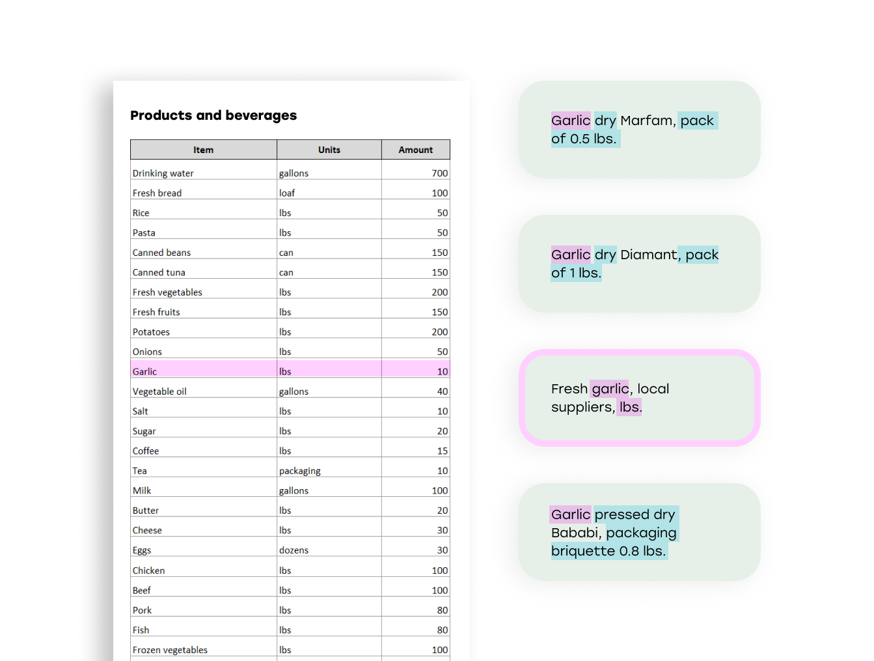Click the 'Units' column header
The height and width of the screenshot is (661, 874).
pos(329,150)
